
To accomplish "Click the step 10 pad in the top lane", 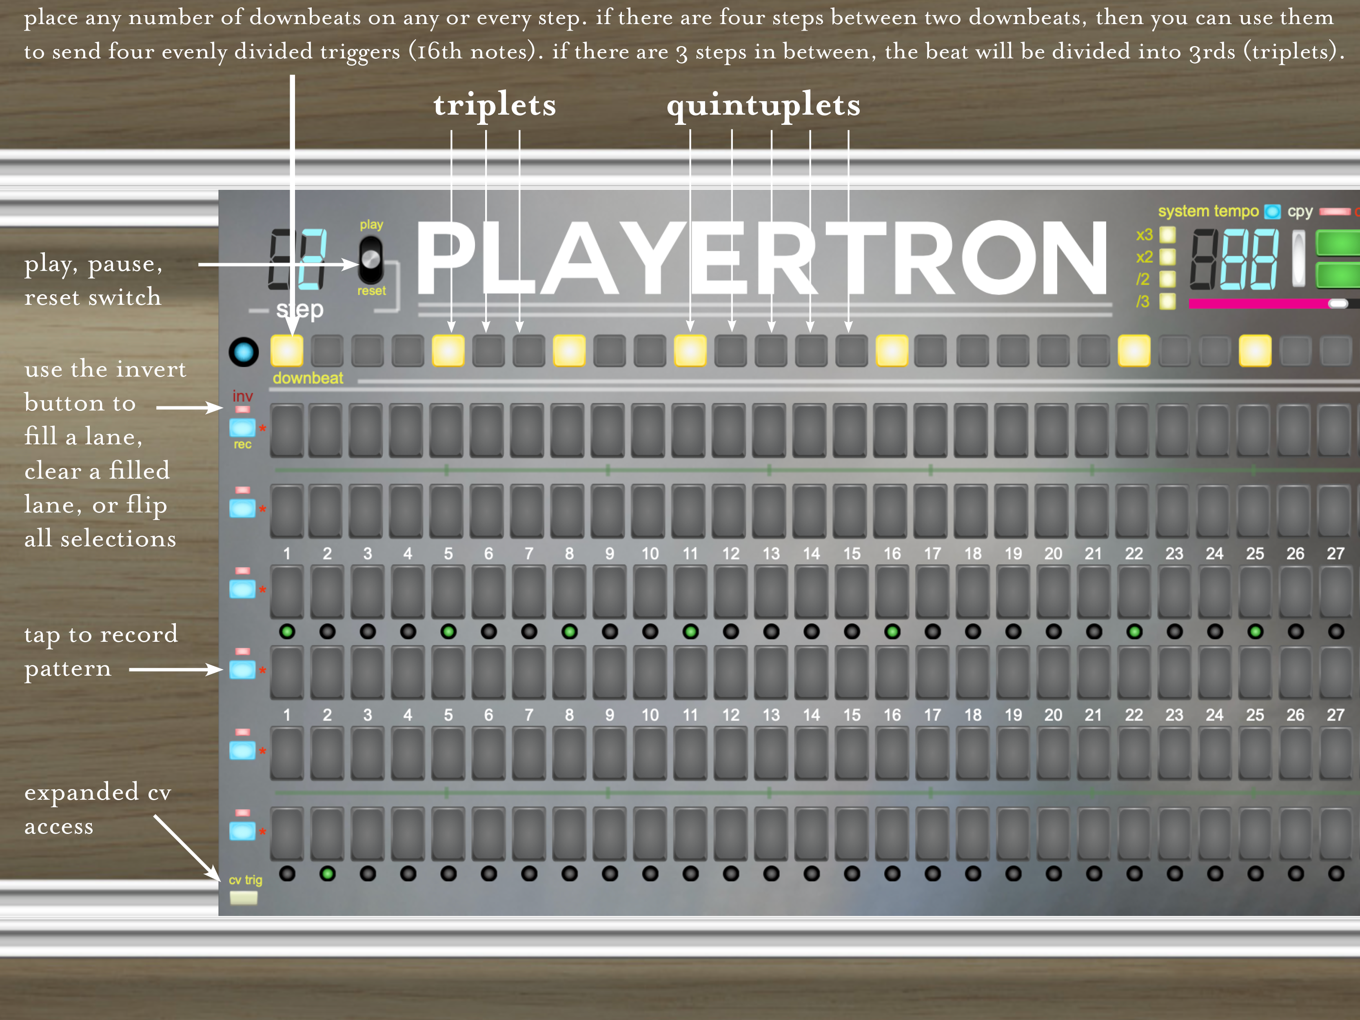I will [x=649, y=430].
